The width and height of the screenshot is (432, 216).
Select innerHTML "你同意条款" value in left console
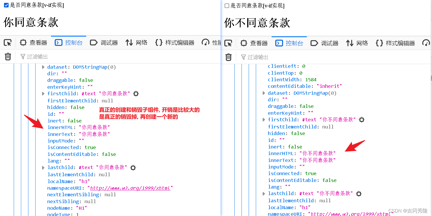tap(94, 127)
